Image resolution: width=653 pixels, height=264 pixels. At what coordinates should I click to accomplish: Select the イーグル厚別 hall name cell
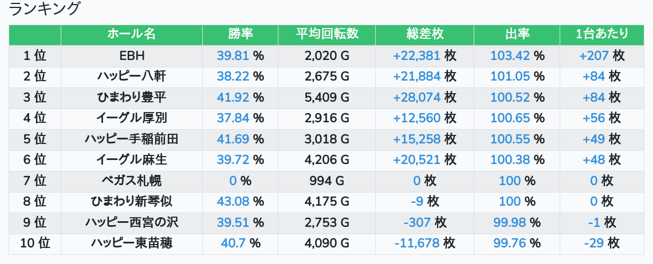pos(131,118)
